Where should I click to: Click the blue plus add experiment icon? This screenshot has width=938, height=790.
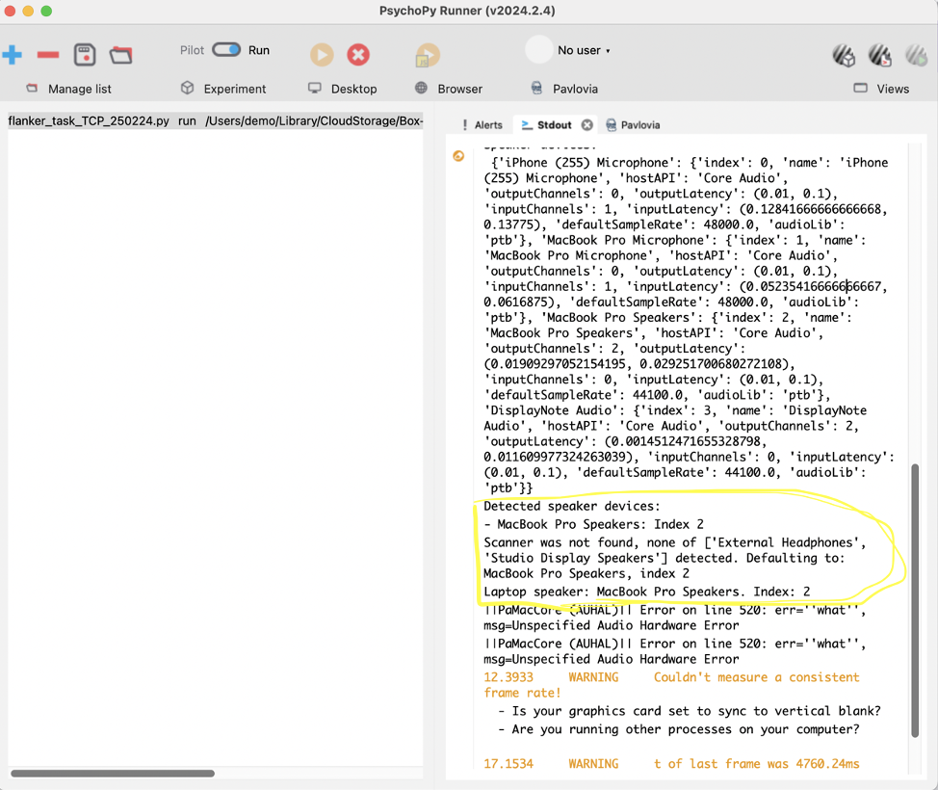coord(13,55)
